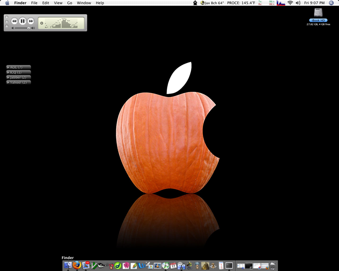Open VLC traffic cone icon in Dock
The image size is (339, 271).
pos(158,265)
